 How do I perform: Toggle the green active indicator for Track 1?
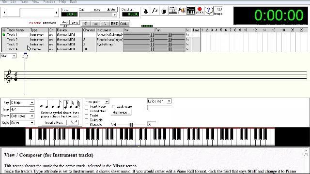pyautogui.click(x=4, y=34)
